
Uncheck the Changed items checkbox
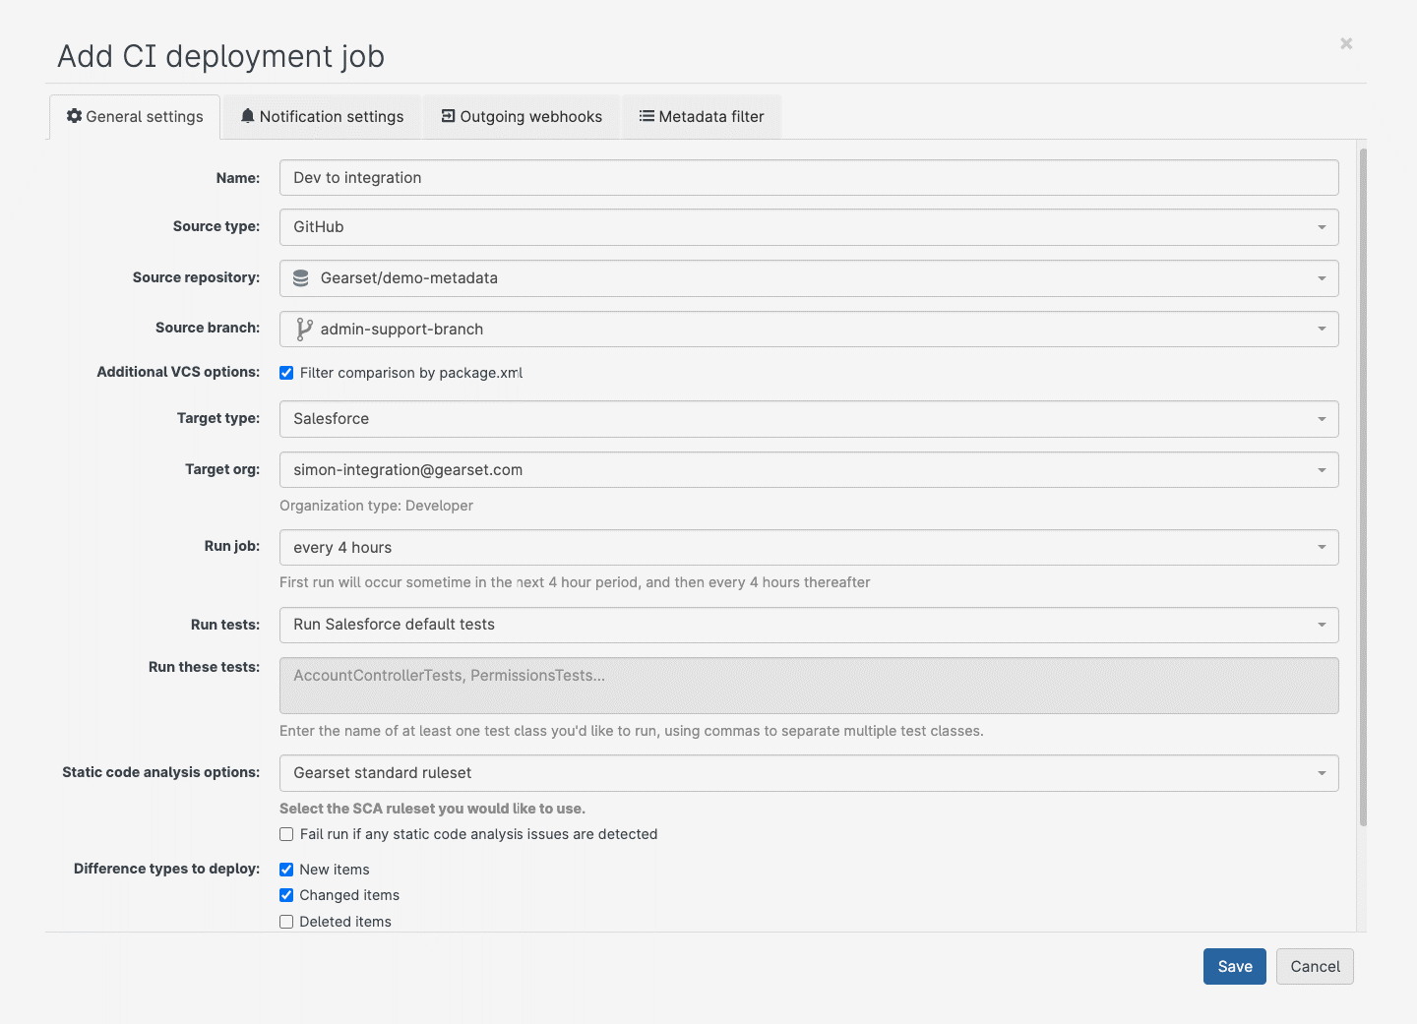click(x=286, y=895)
